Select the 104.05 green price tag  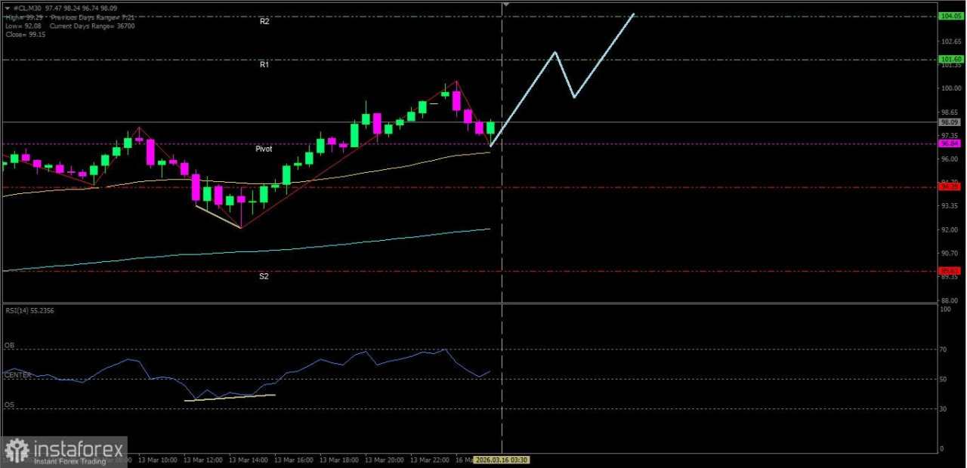point(950,15)
